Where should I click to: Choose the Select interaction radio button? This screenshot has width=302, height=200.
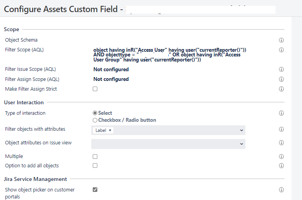click(x=95, y=113)
